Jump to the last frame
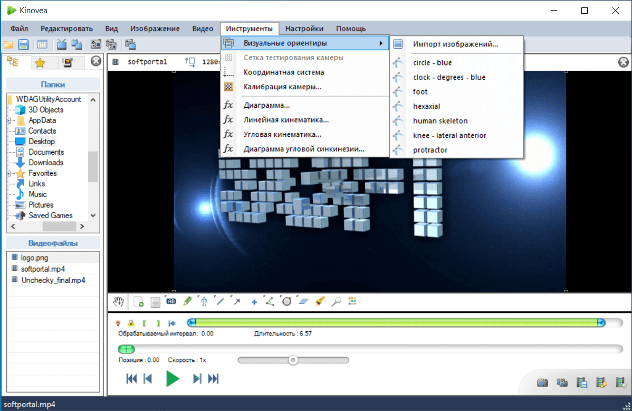The image size is (632, 411). coord(213,379)
